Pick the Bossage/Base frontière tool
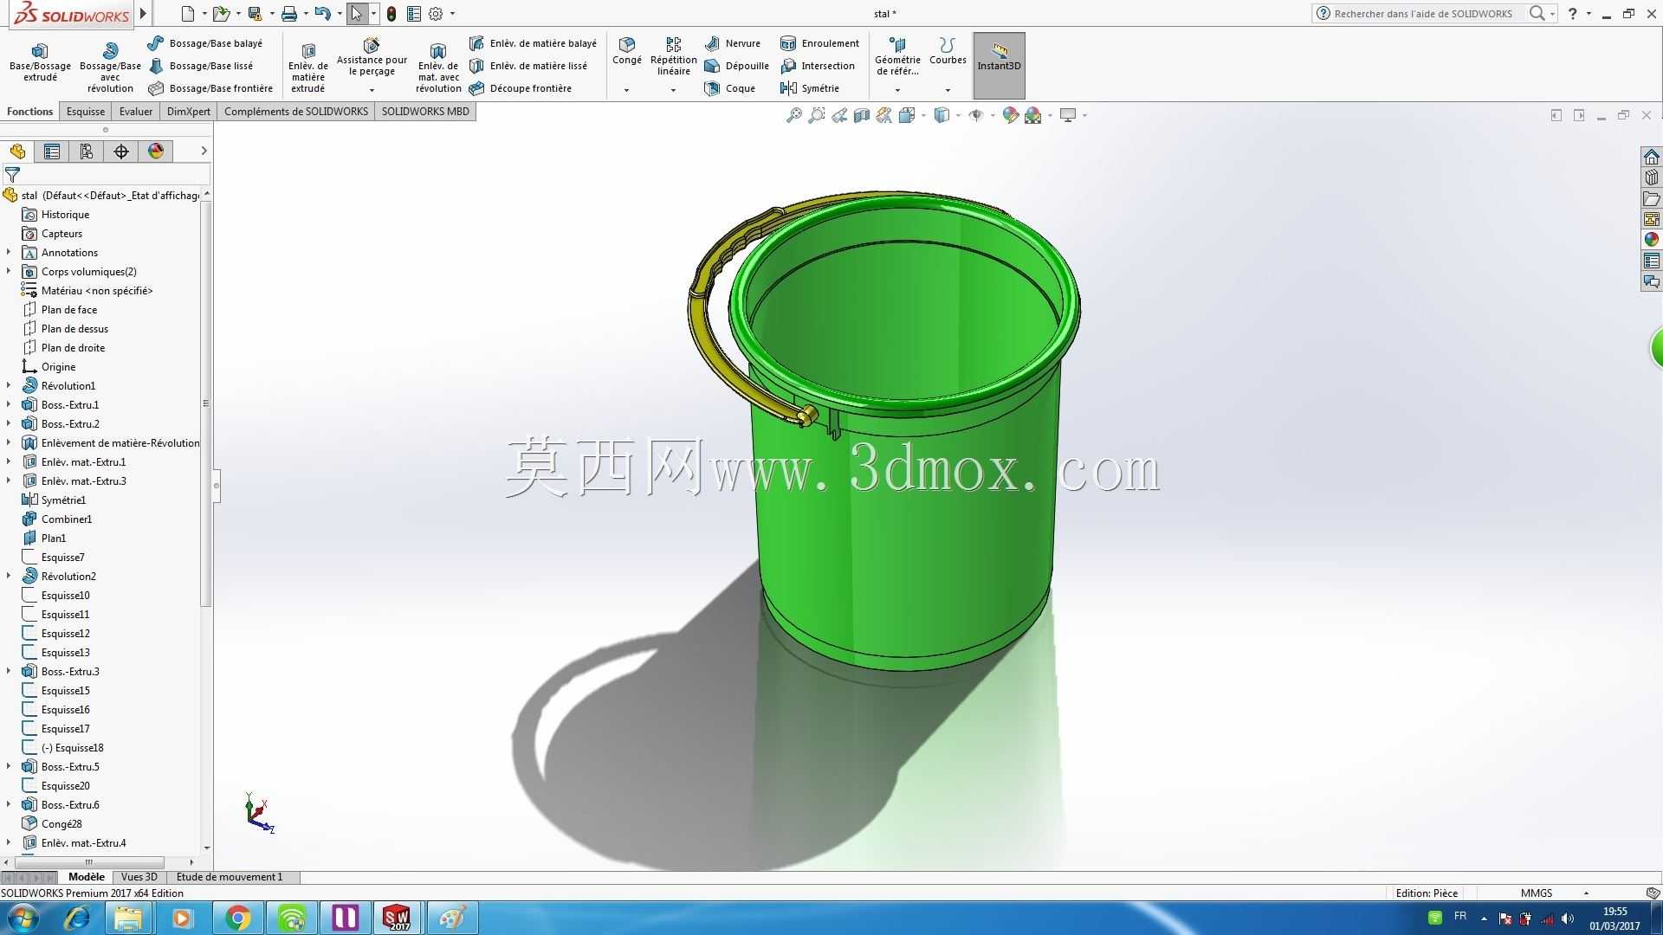This screenshot has width=1663, height=935. point(210,88)
